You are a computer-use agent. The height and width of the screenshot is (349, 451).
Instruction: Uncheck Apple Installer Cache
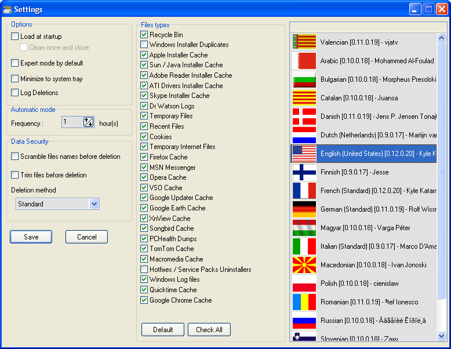pos(144,54)
